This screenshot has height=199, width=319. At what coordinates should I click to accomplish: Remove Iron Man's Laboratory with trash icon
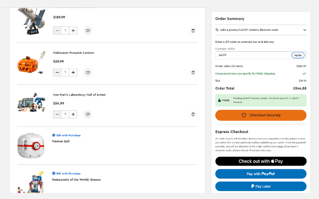pyautogui.click(x=193, y=114)
